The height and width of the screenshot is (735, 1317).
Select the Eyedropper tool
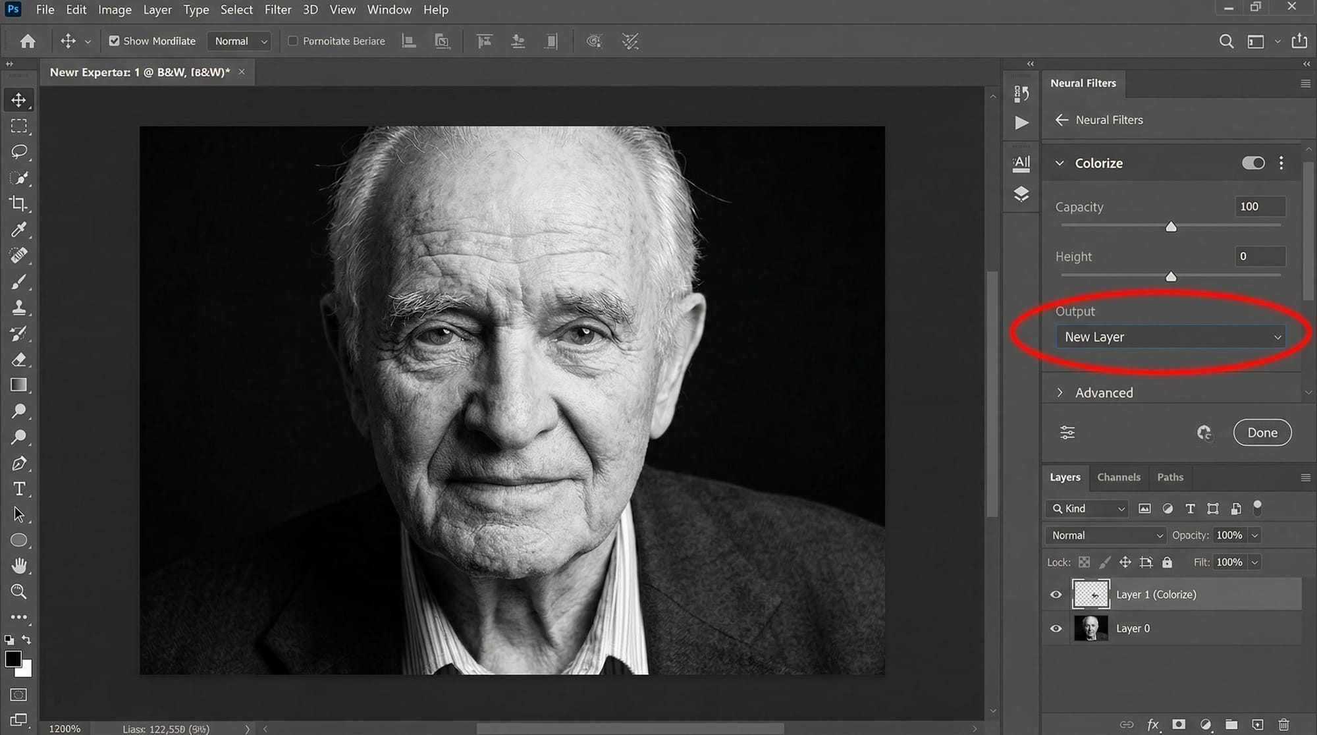click(18, 229)
